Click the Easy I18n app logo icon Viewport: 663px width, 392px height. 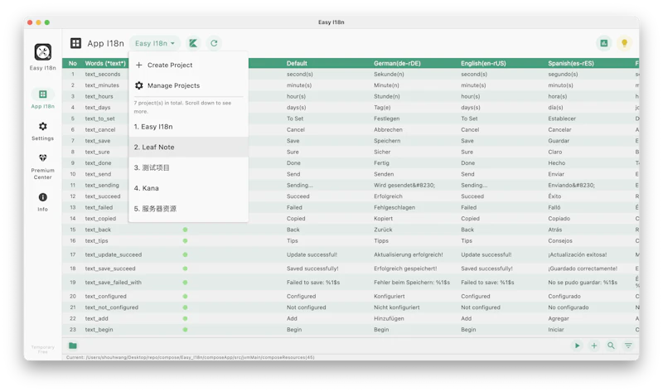click(x=43, y=52)
